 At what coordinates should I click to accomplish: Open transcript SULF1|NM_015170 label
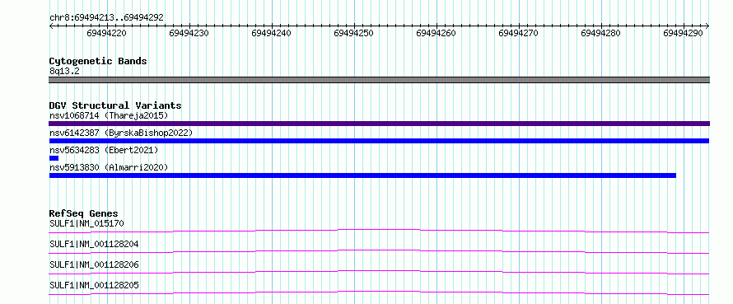pyautogui.click(x=86, y=223)
